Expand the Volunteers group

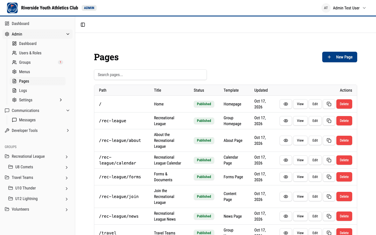click(67, 209)
